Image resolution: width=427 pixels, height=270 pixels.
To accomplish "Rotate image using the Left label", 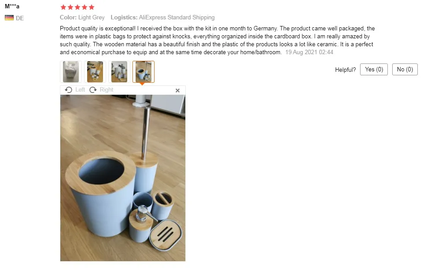I will coord(80,90).
